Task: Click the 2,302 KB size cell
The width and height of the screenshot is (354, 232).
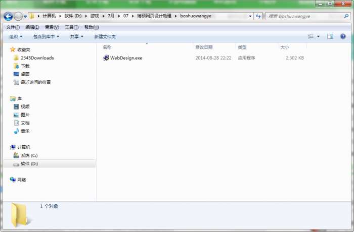Action: [295, 58]
